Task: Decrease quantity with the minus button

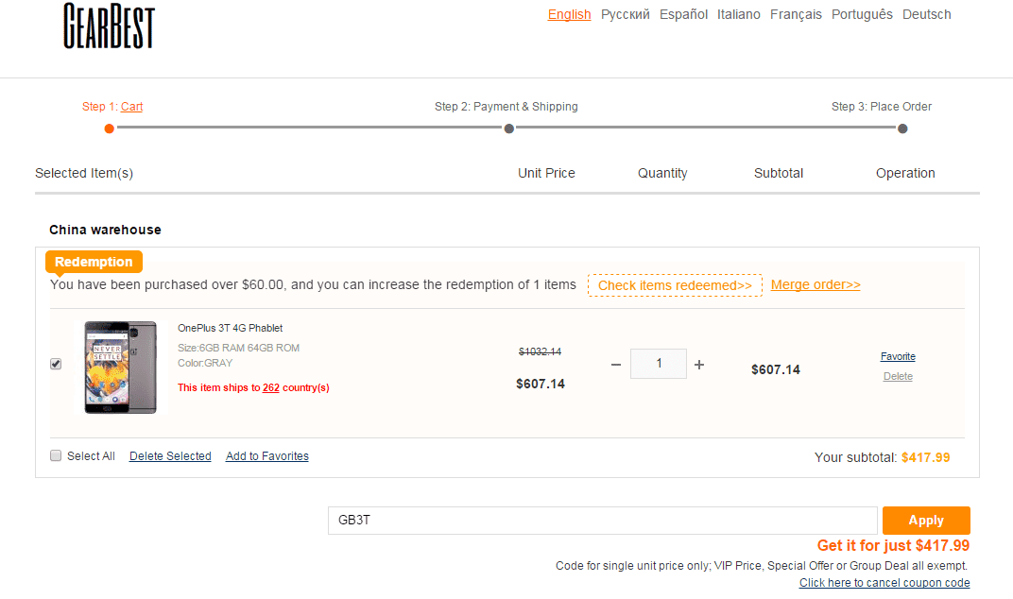Action: coord(616,365)
